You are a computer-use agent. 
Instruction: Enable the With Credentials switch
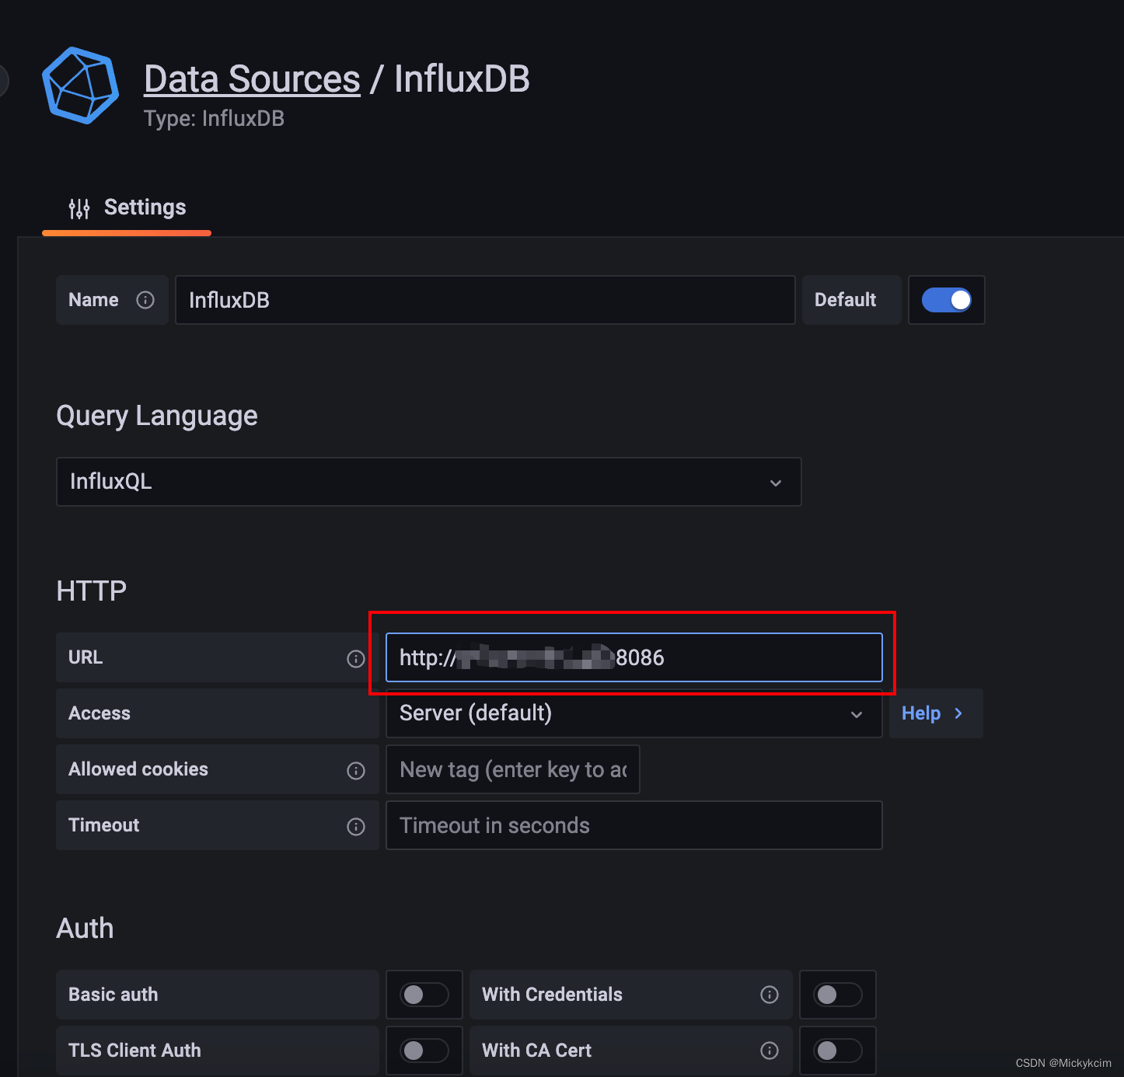(837, 995)
